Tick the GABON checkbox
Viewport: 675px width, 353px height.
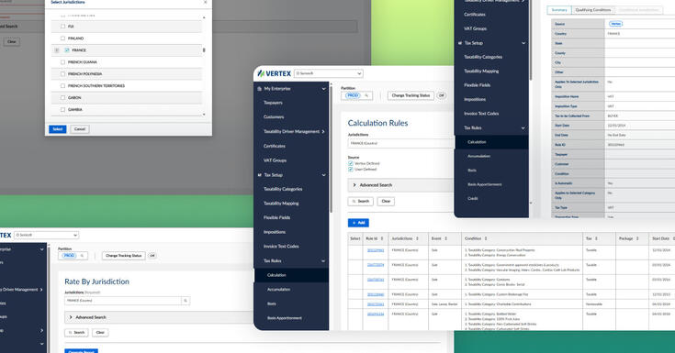[x=62, y=97]
